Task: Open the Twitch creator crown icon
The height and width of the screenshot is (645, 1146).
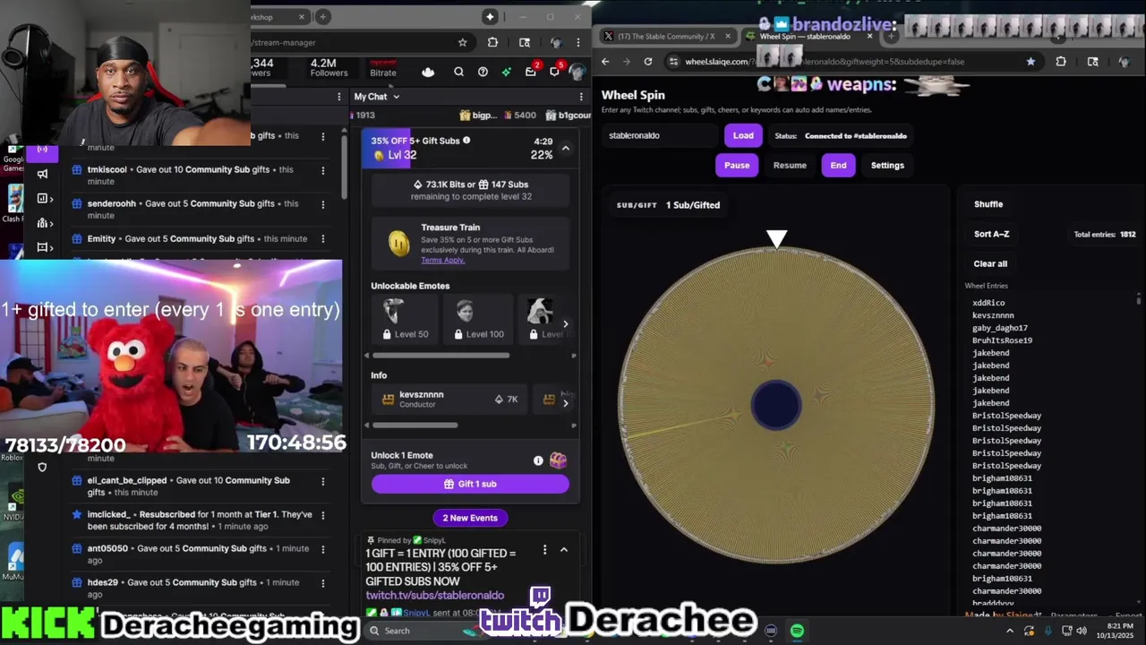Action: [428, 73]
